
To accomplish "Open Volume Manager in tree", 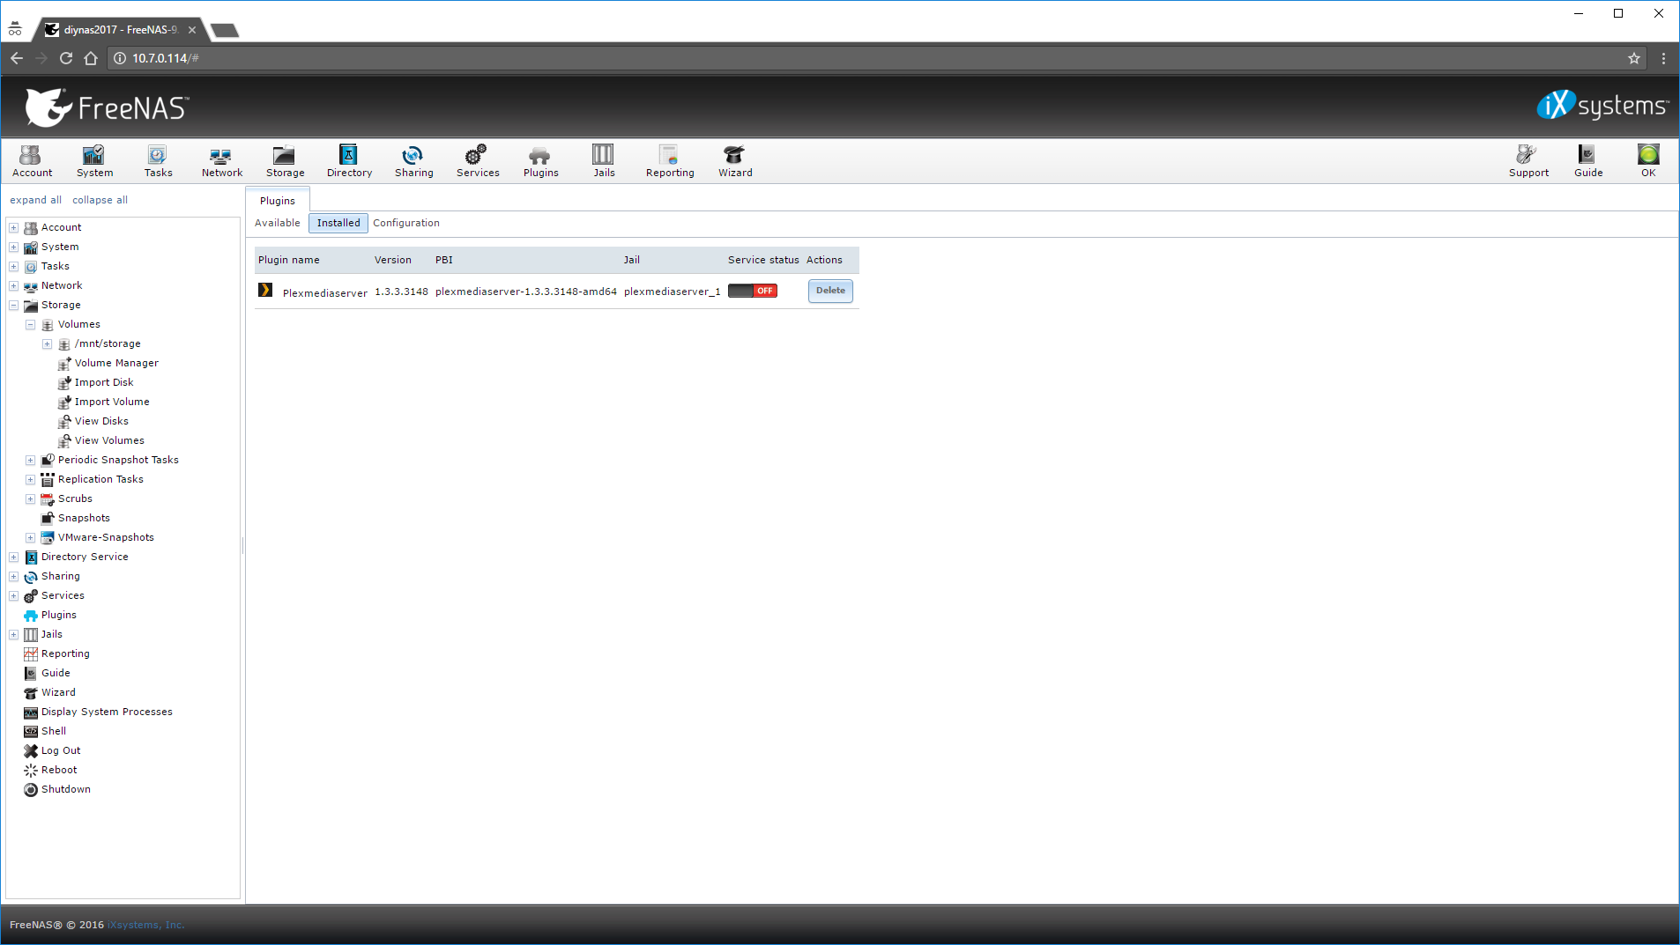I will (x=116, y=363).
